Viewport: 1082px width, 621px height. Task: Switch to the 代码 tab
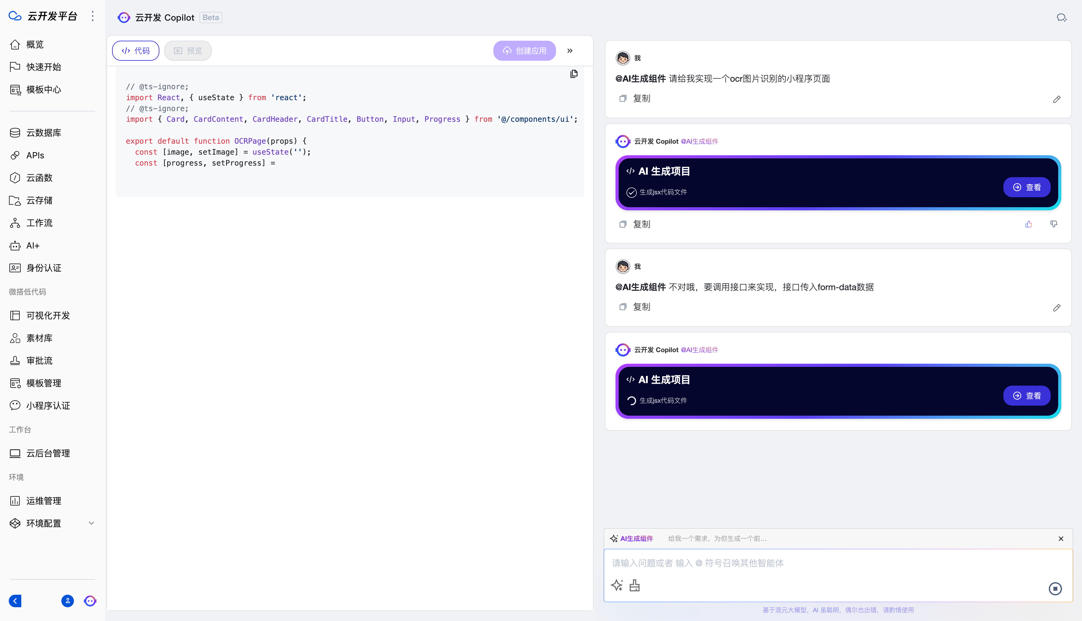tap(136, 51)
